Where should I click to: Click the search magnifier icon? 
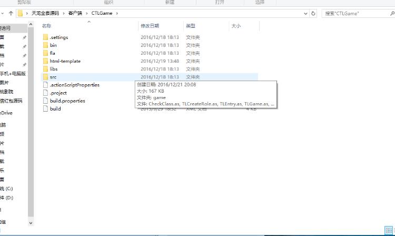click(x=392, y=13)
